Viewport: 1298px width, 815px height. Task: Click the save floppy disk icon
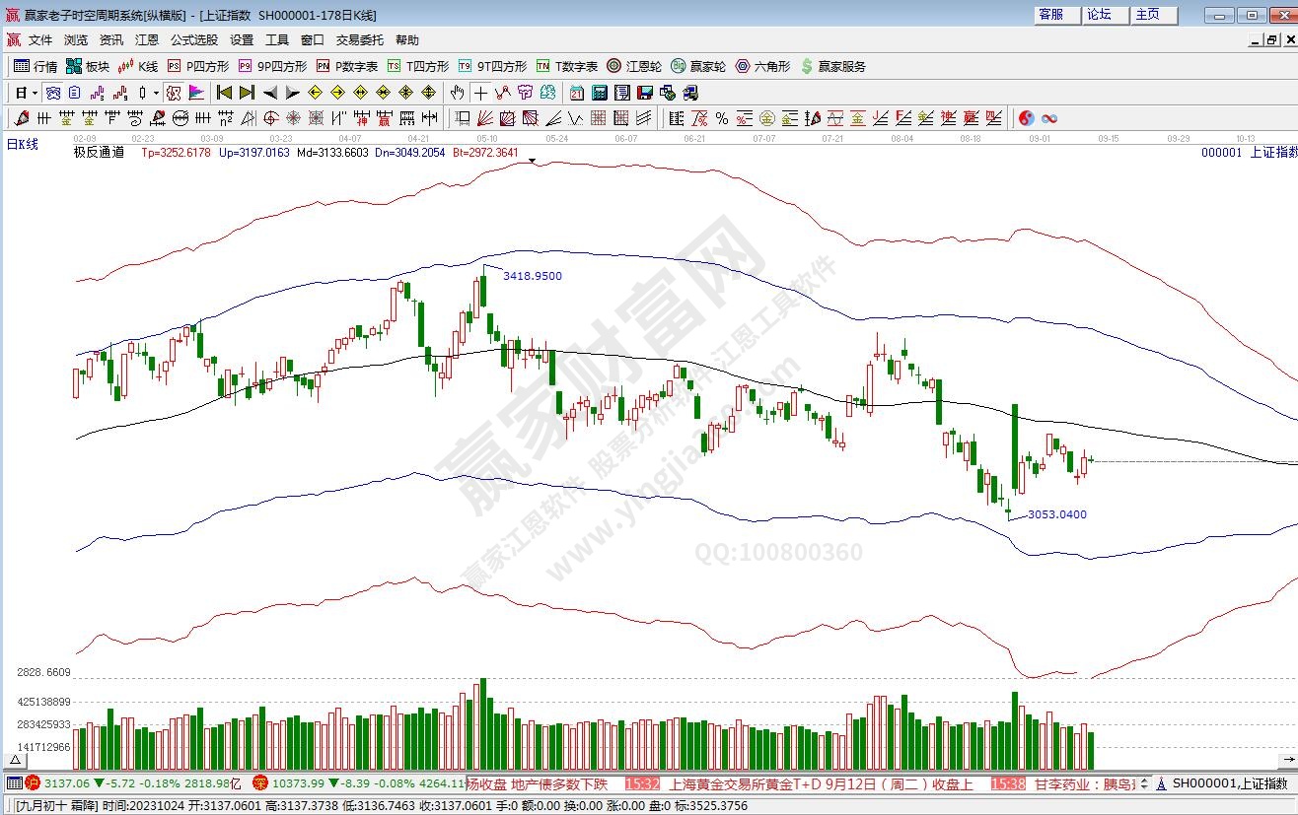(645, 93)
